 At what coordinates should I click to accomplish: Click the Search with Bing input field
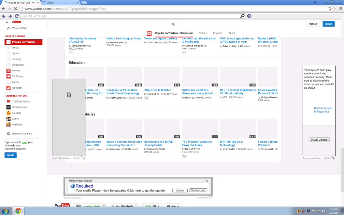[x=130, y=16]
